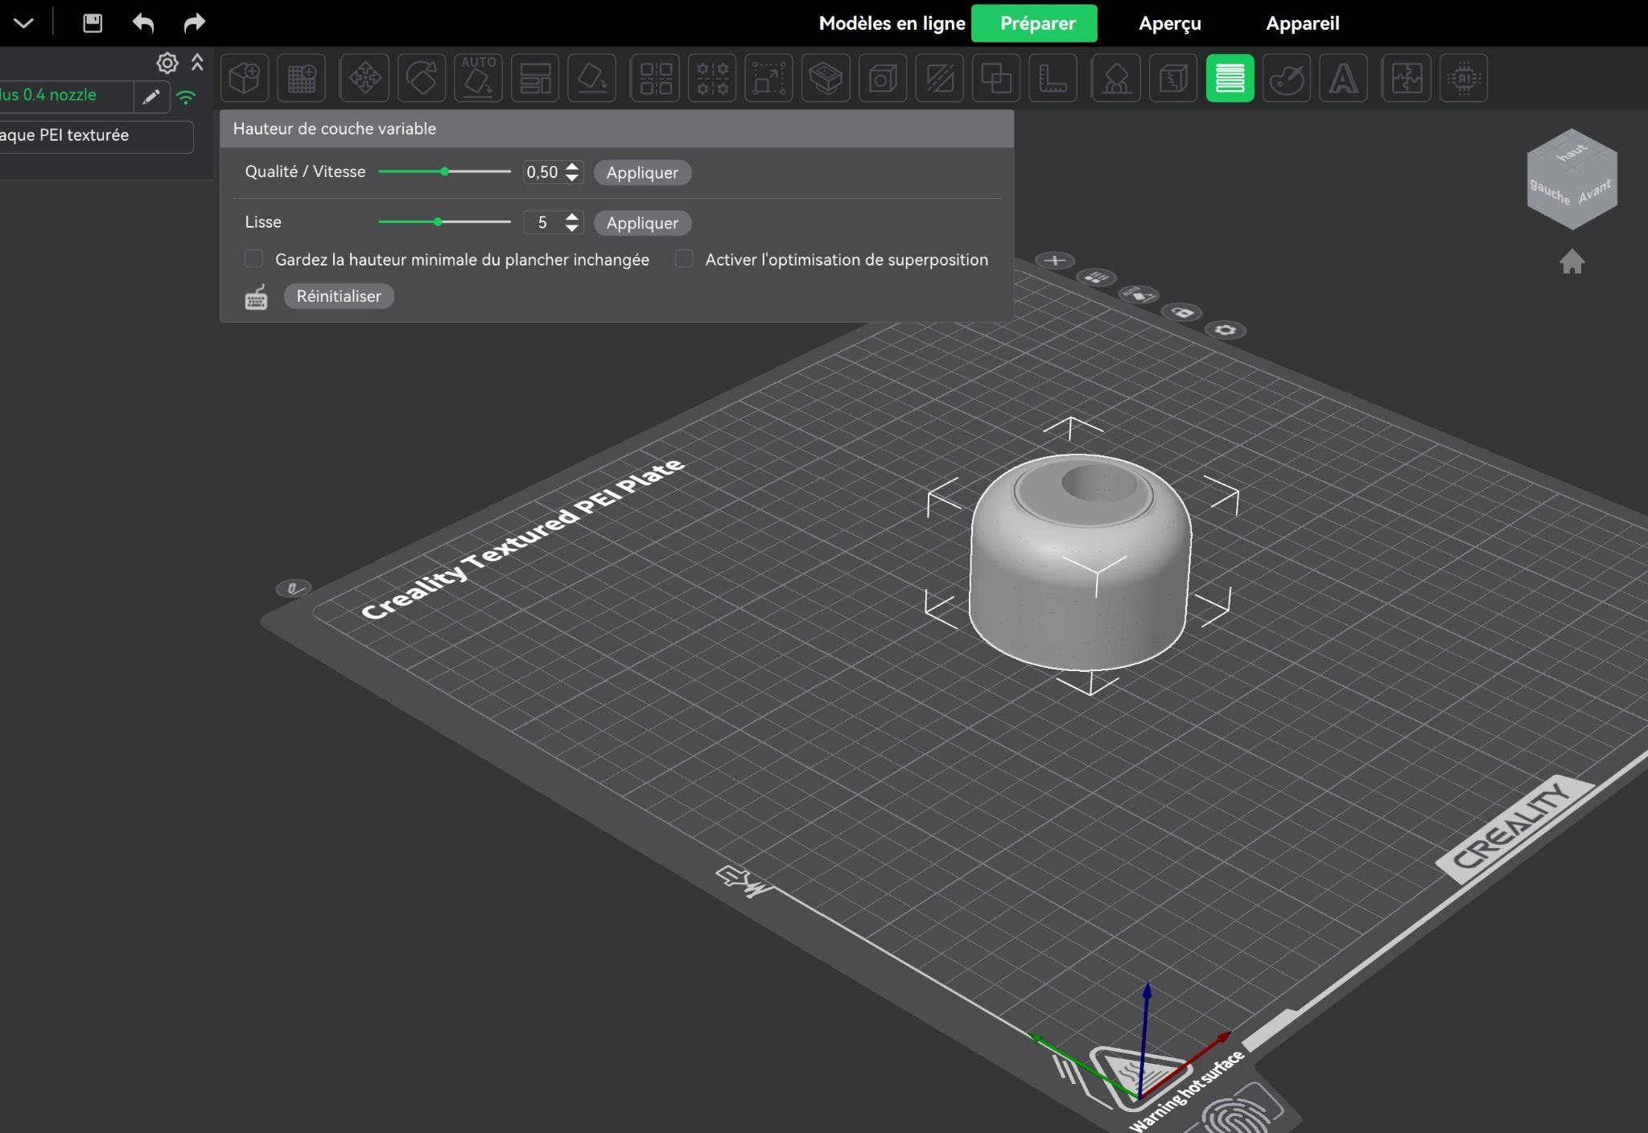The width and height of the screenshot is (1648, 1133).
Task: Open the Text shape tool (A icon)
Action: pos(1343,78)
